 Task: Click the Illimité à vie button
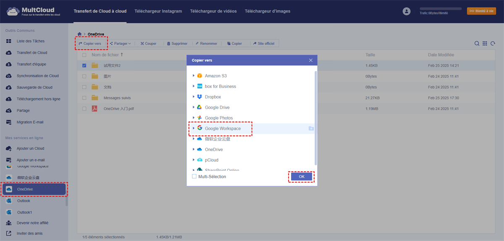point(481,11)
